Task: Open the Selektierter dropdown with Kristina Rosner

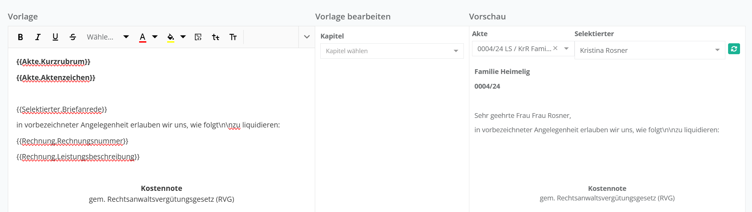Action: 649,50
